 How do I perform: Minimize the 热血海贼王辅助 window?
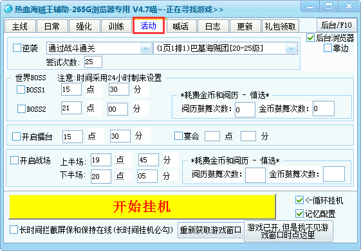[x=310, y=7]
